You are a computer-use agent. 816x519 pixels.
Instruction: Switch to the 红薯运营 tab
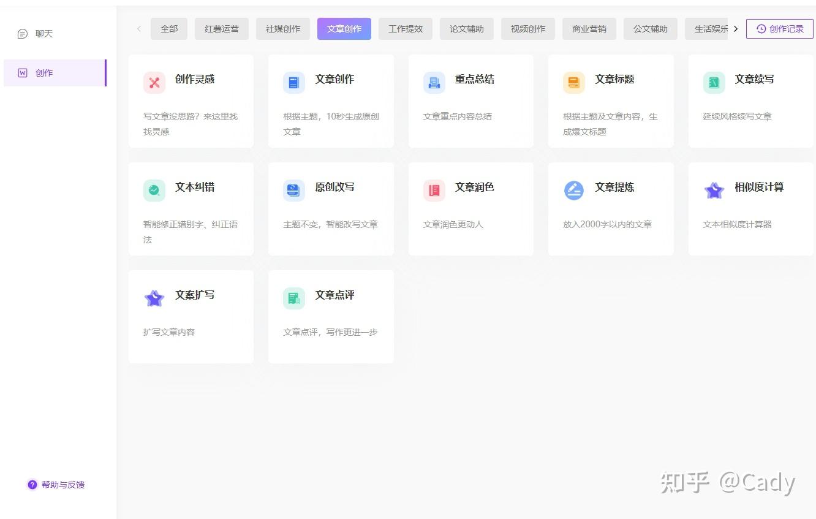[222, 29]
